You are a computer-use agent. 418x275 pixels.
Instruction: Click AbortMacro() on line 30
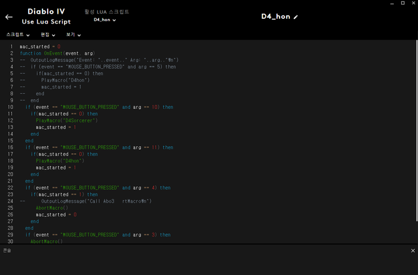[x=46, y=242]
